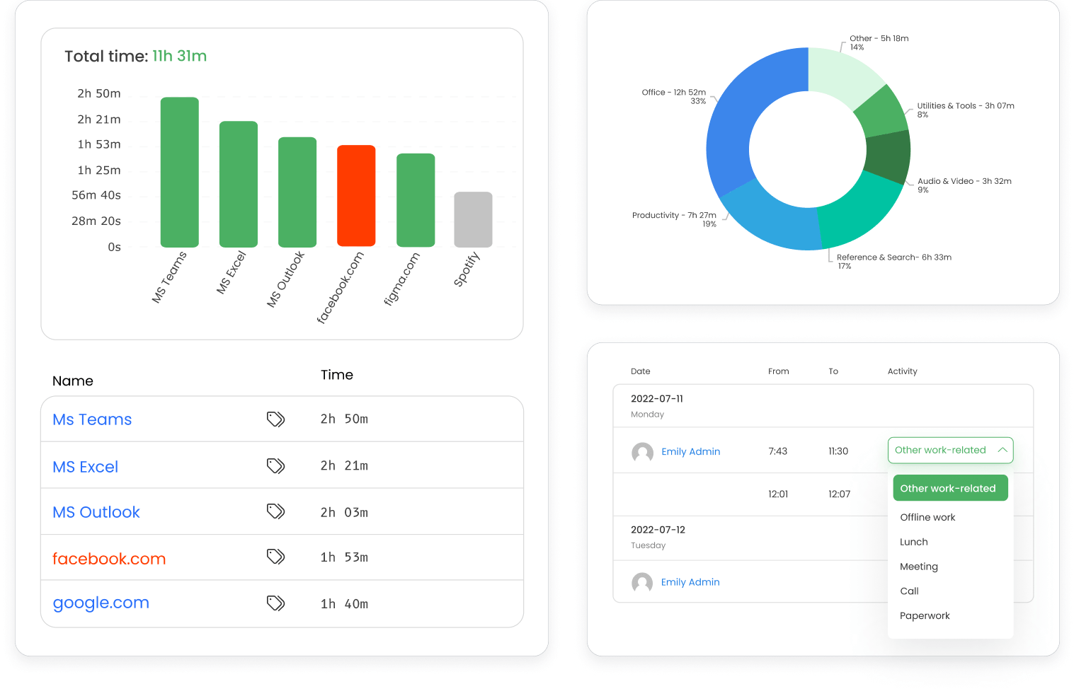Click the 12:07 To time
Viewport: 1074px width, 696px height.
(840, 494)
